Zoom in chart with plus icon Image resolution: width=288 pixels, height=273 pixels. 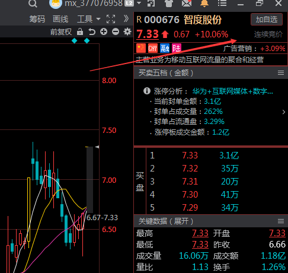click(104, 31)
